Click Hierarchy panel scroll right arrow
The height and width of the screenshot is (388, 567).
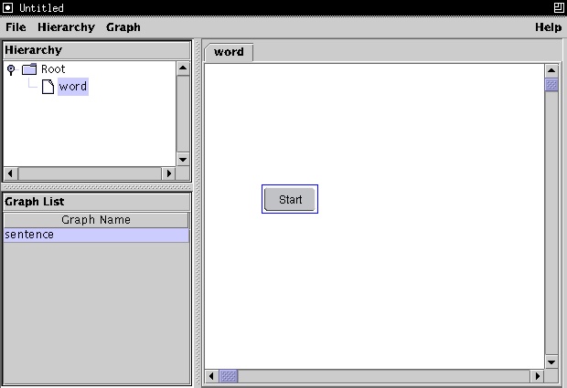point(168,173)
